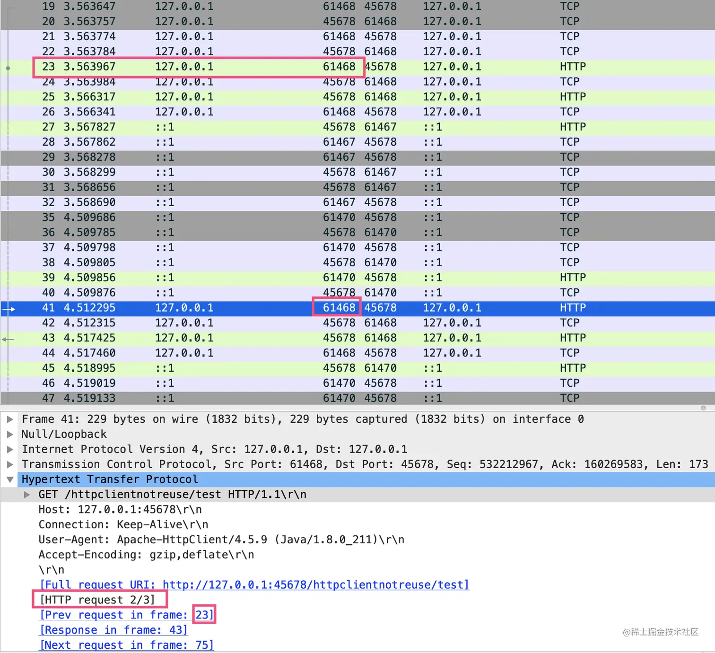This screenshot has height=653, width=715.
Task: Select packet 20 at time 3.563757
Action: tap(357, 22)
